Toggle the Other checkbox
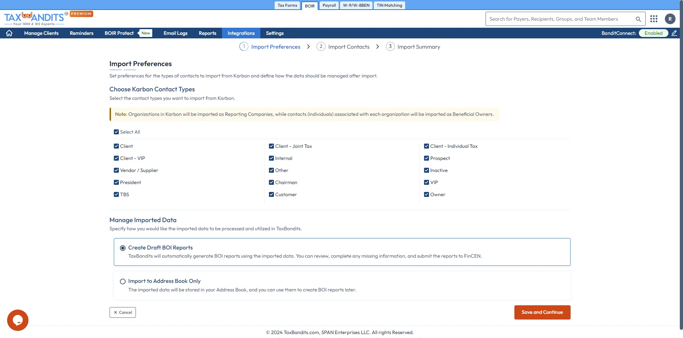The width and height of the screenshot is (683, 338). coord(271,170)
